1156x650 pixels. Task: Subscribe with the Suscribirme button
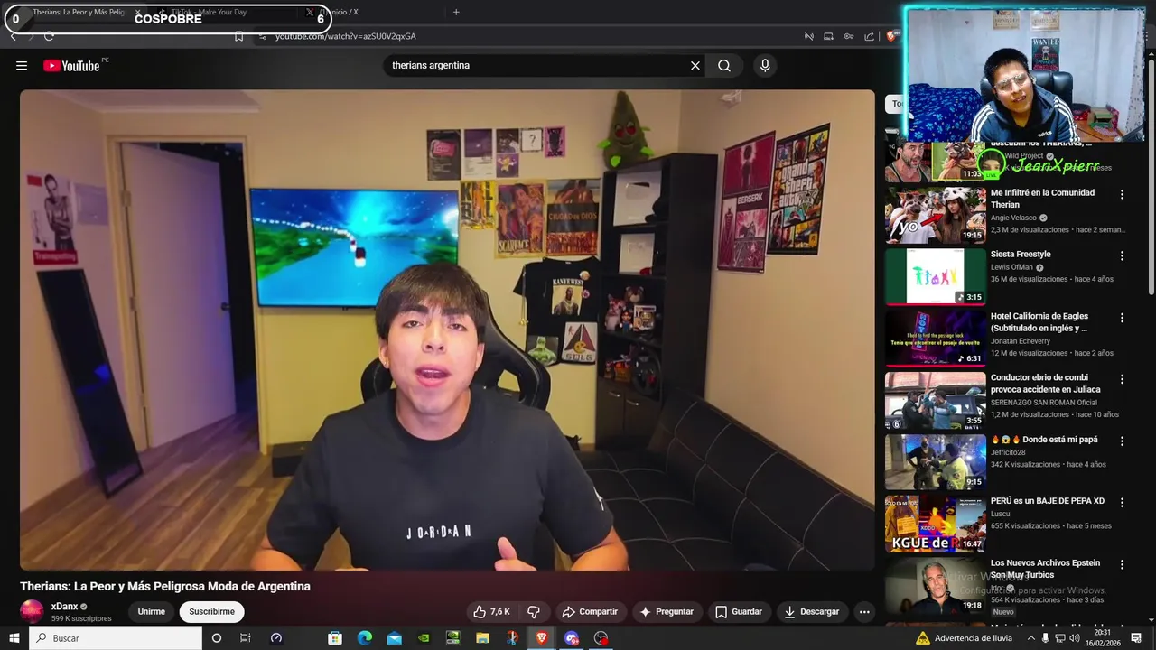(x=211, y=611)
